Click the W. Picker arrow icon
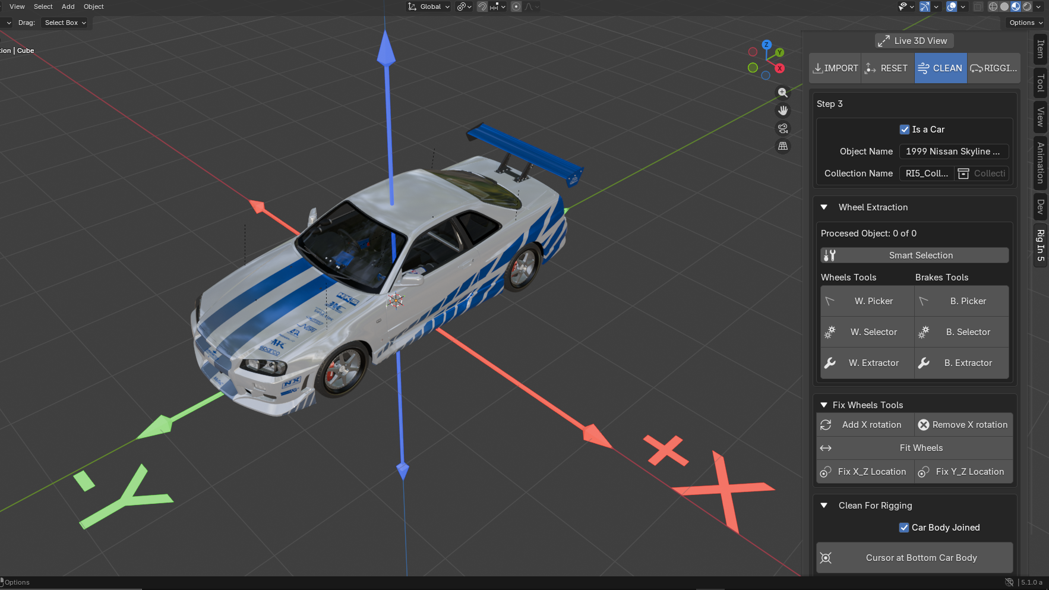The height and width of the screenshot is (590, 1049). pos(830,301)
